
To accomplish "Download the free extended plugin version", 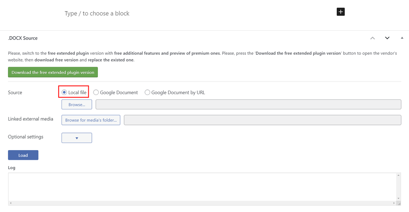I will click(x=53, y=72).
